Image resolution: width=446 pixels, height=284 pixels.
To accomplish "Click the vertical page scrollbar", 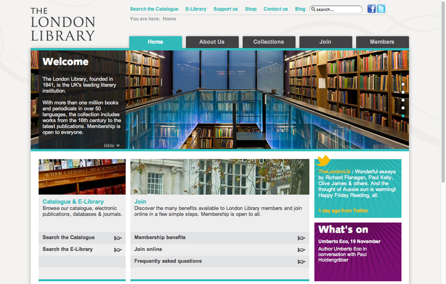I will point(443,92).
